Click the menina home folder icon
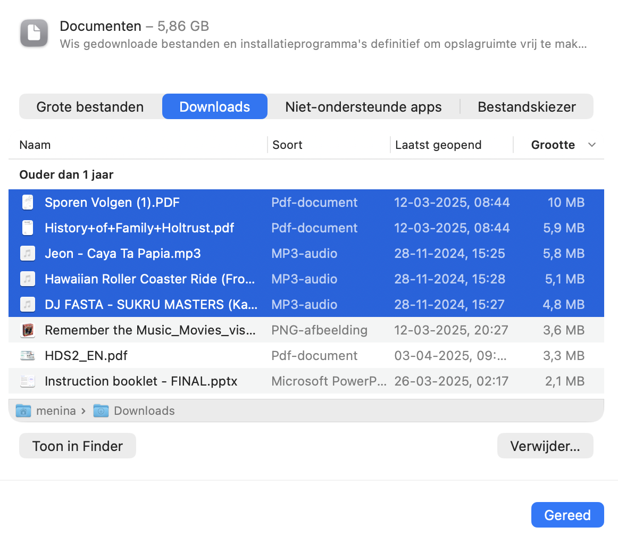The image size is (618, 535). click(x=23, y=411)
